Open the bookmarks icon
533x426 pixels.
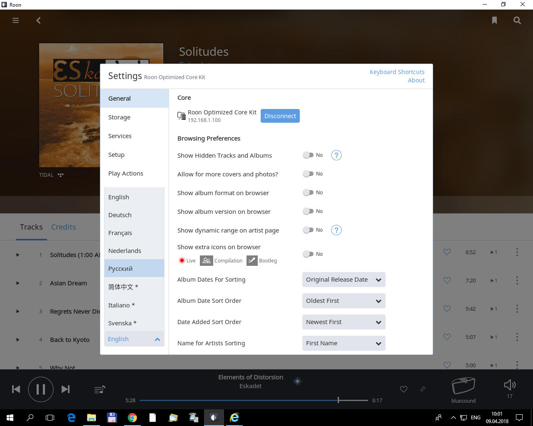[494, 20]
